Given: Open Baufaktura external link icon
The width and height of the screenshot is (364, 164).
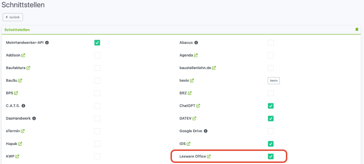Looking at the screenshot, I should [x=28, y=68].
